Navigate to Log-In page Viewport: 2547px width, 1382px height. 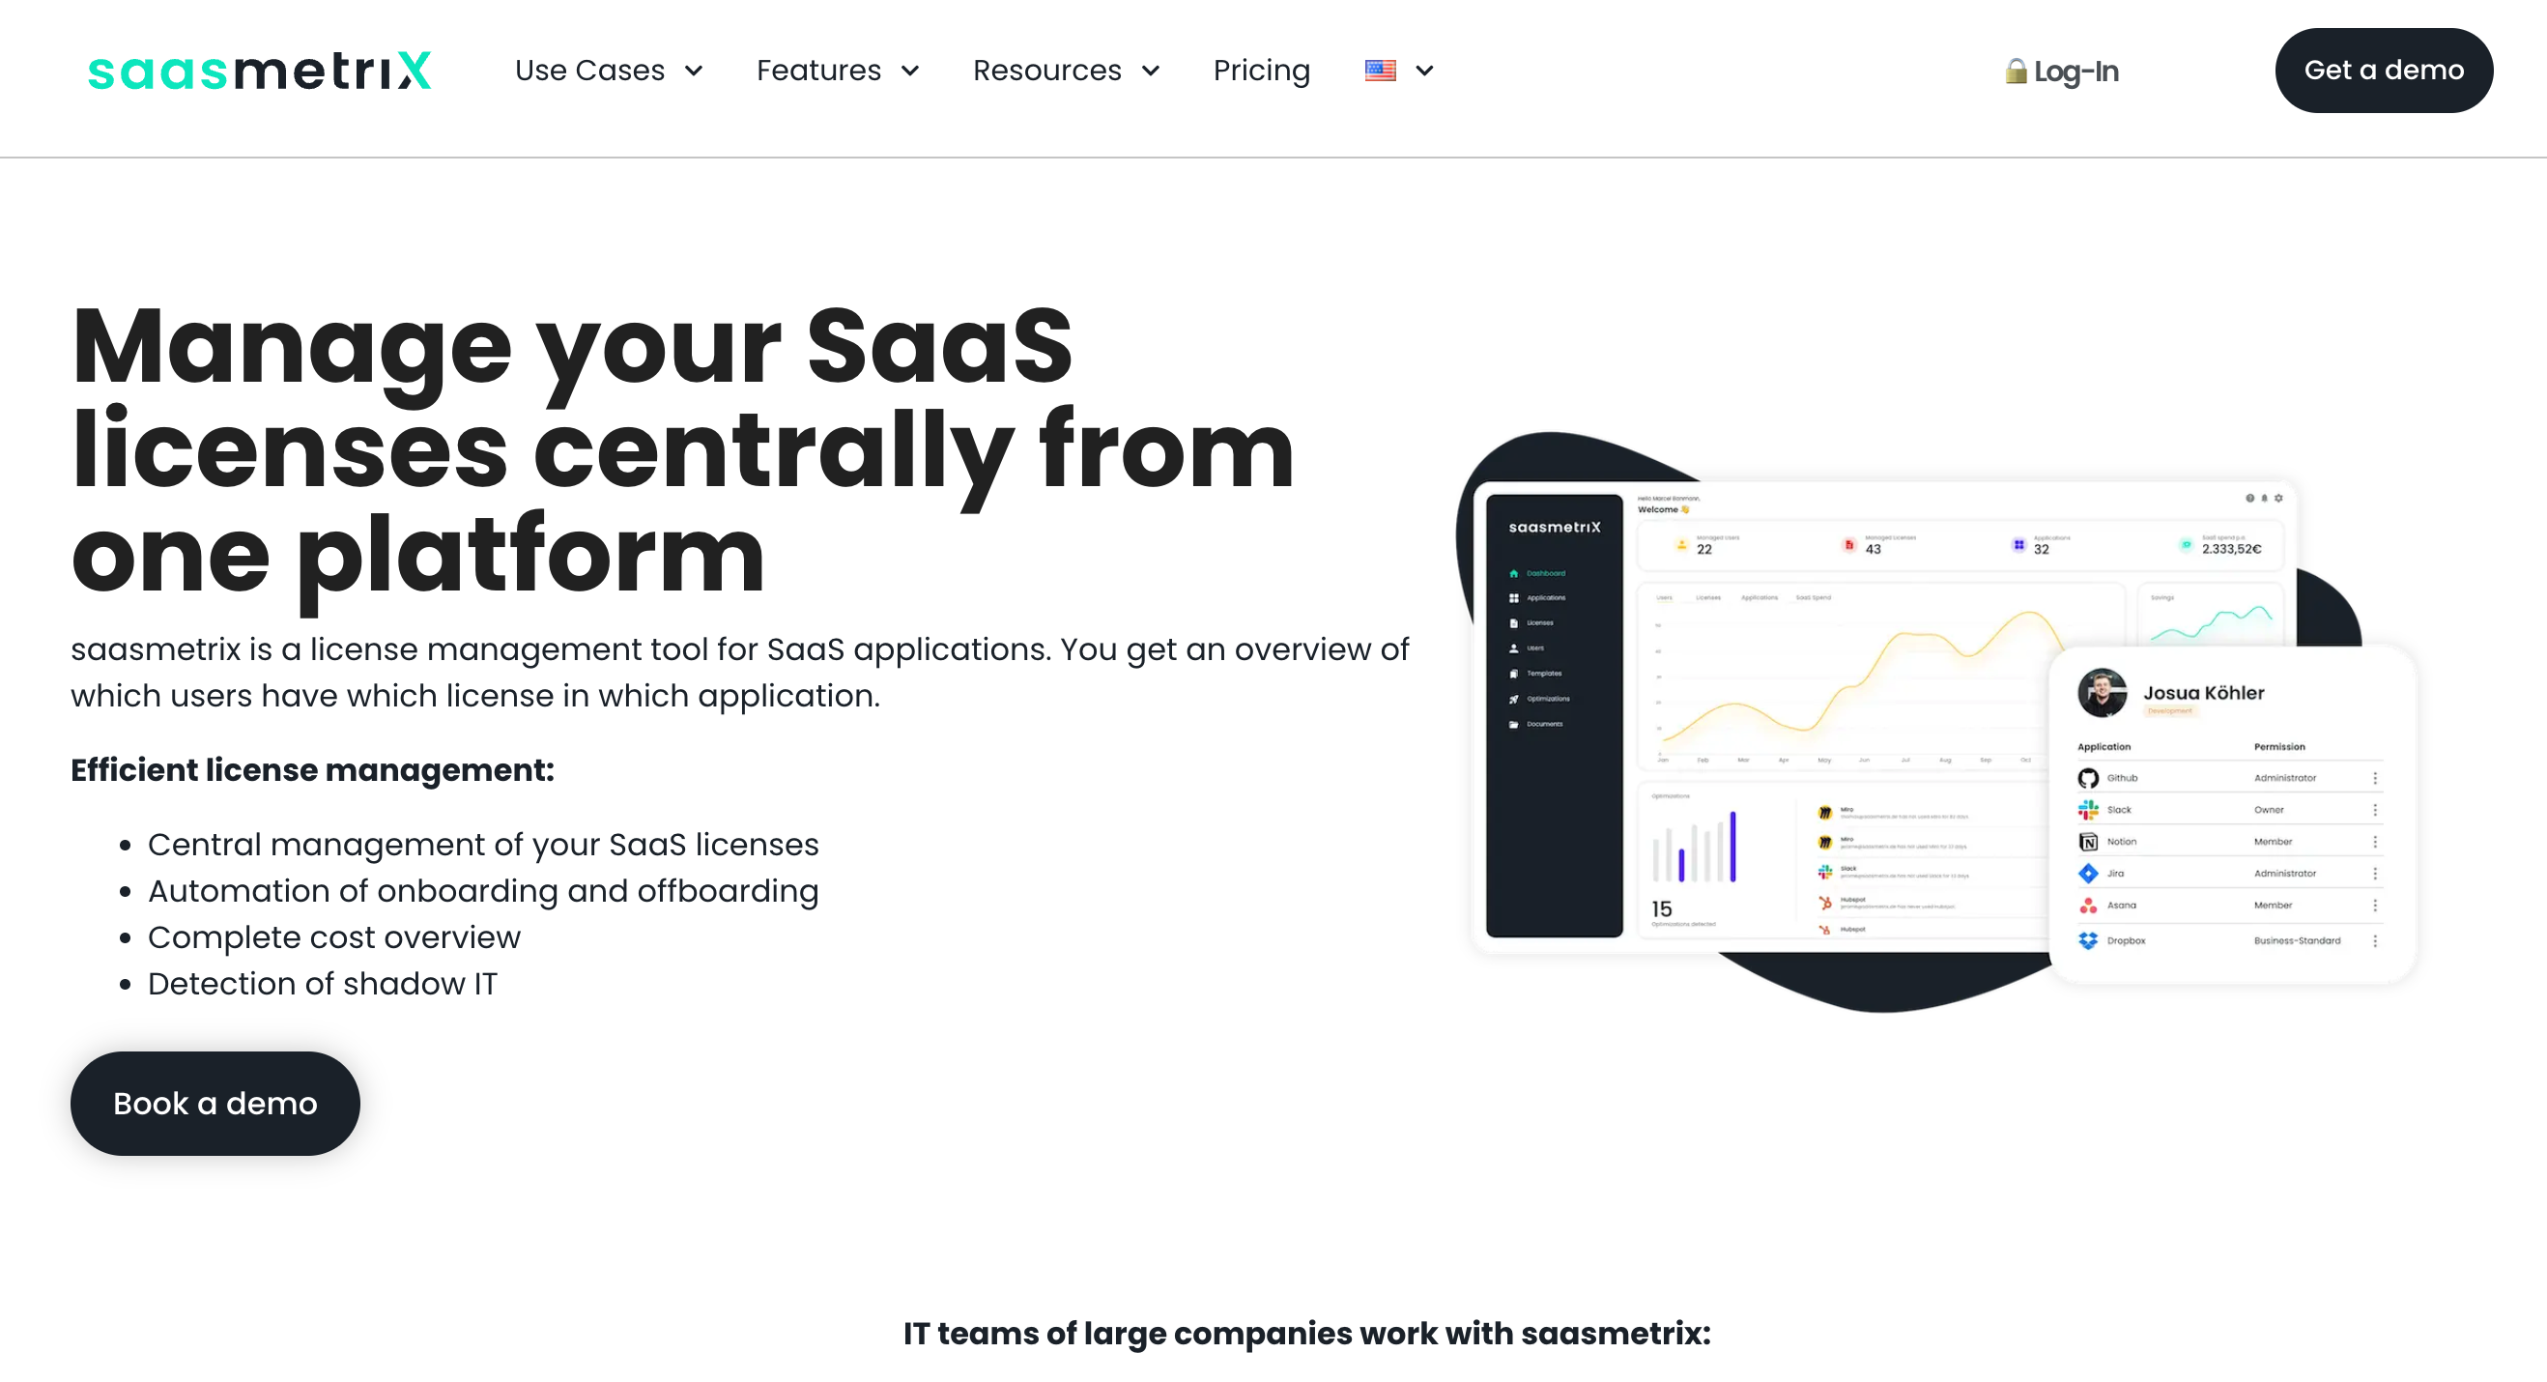[2064, 72]
